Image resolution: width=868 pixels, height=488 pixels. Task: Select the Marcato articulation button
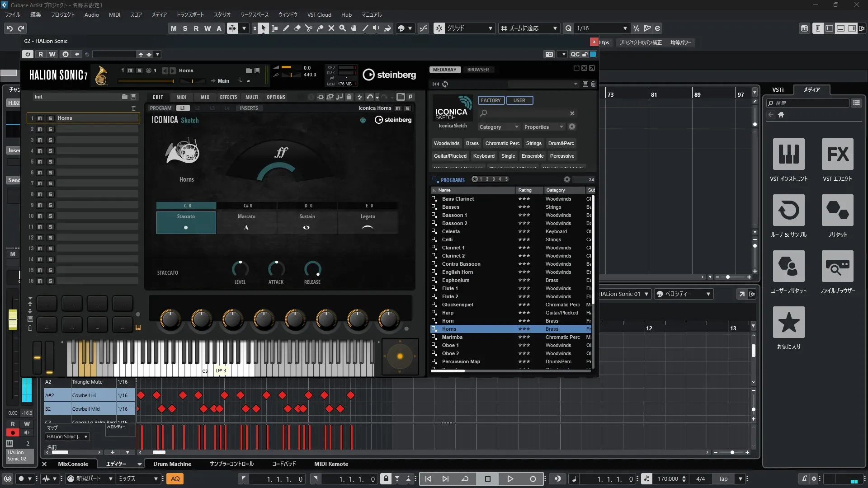point(246,222)
